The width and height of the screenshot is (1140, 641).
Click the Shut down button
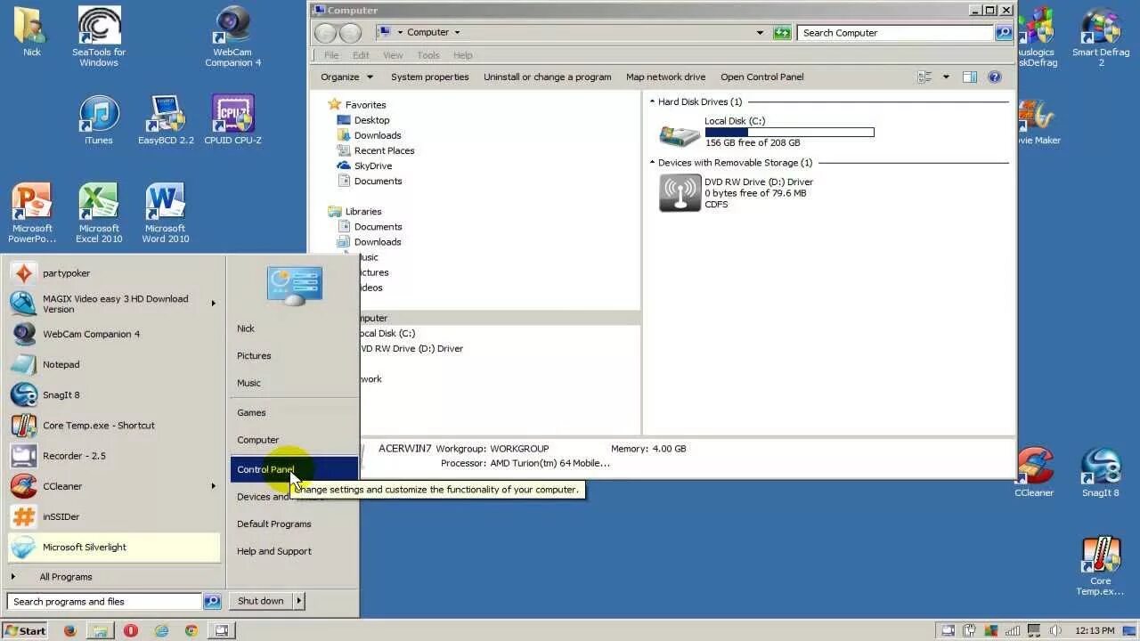260,601
